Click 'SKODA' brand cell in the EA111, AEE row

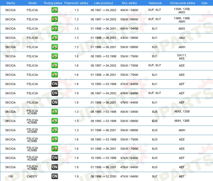click(x=10, y=56)
